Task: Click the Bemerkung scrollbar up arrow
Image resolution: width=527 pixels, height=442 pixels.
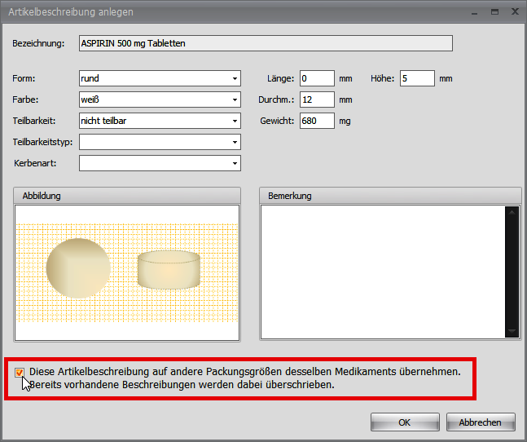Action: [x=512, y=212]
